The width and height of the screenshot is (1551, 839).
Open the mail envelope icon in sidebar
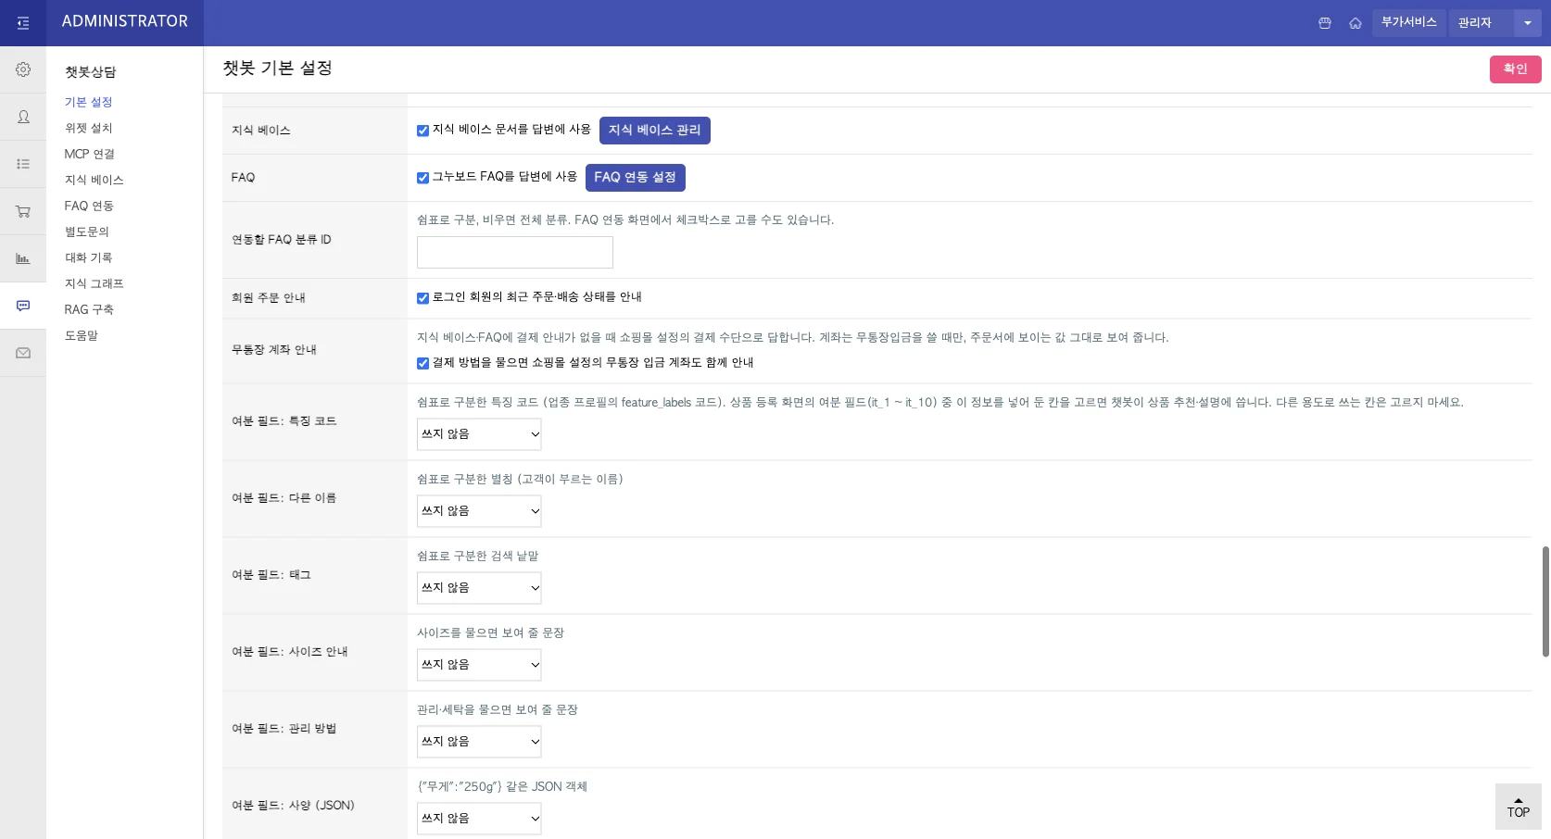pyautogui.click(x=23, y=353)
